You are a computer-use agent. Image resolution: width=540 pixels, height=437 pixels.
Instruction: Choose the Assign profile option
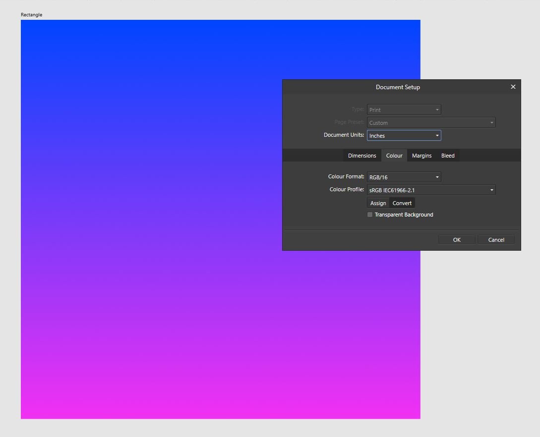click(378, 203)
